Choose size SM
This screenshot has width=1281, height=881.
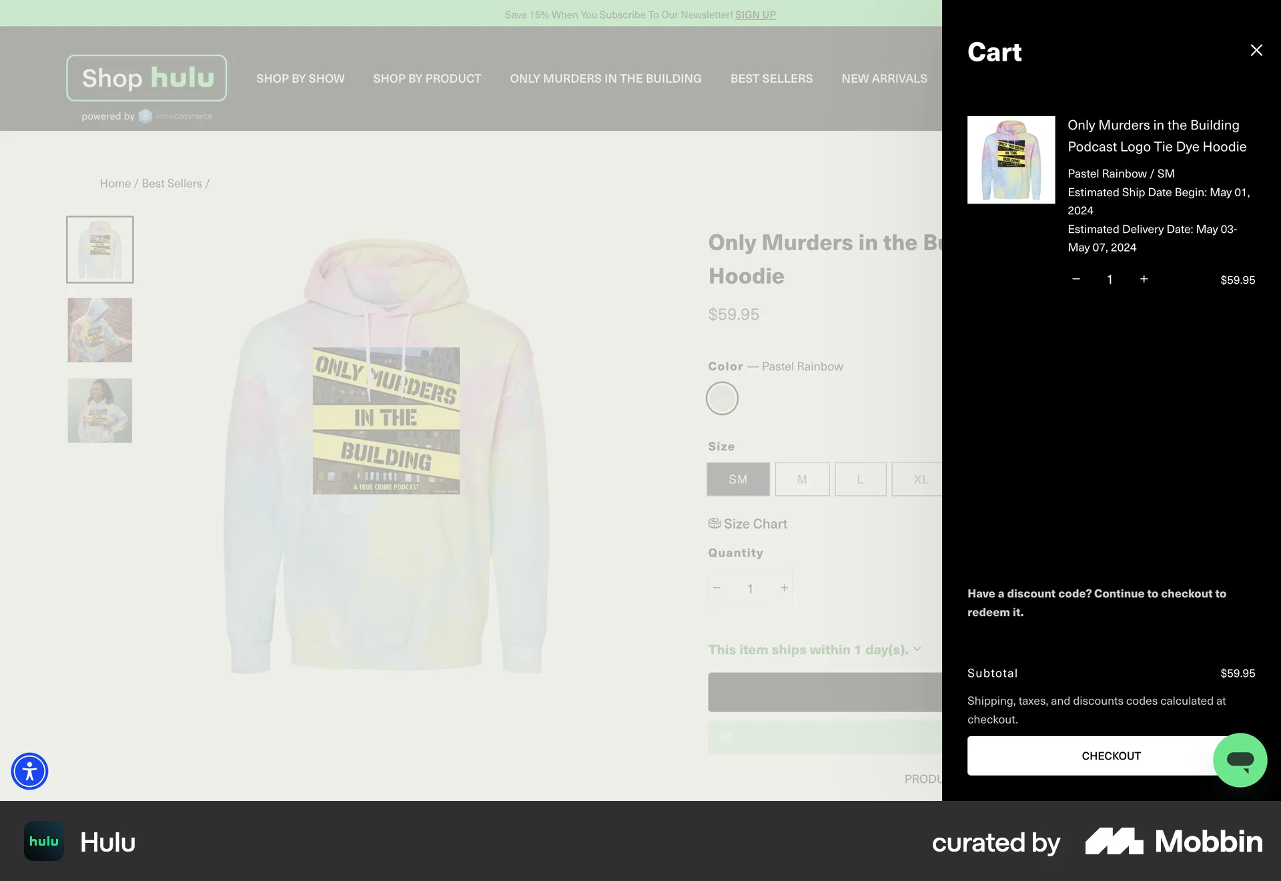(738, 479)
